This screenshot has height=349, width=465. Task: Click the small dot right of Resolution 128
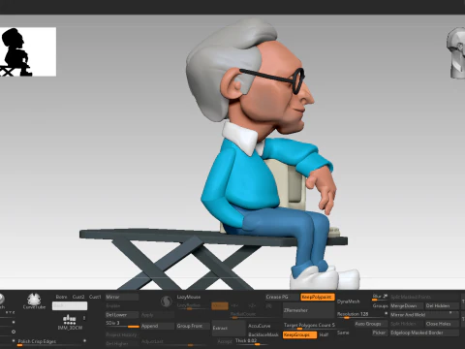386,313
